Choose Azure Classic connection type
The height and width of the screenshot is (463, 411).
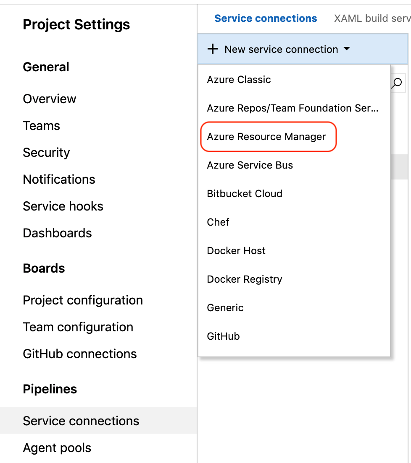click(x=239, y=80)
